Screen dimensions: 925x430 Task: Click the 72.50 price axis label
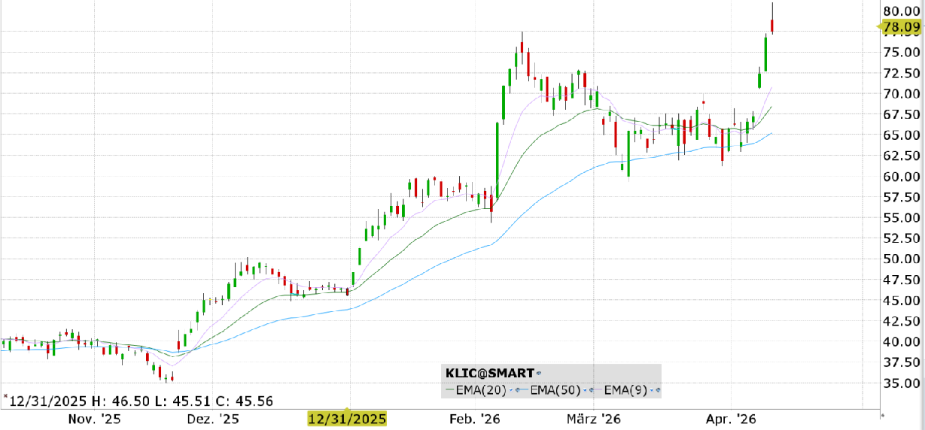[902, 74]
